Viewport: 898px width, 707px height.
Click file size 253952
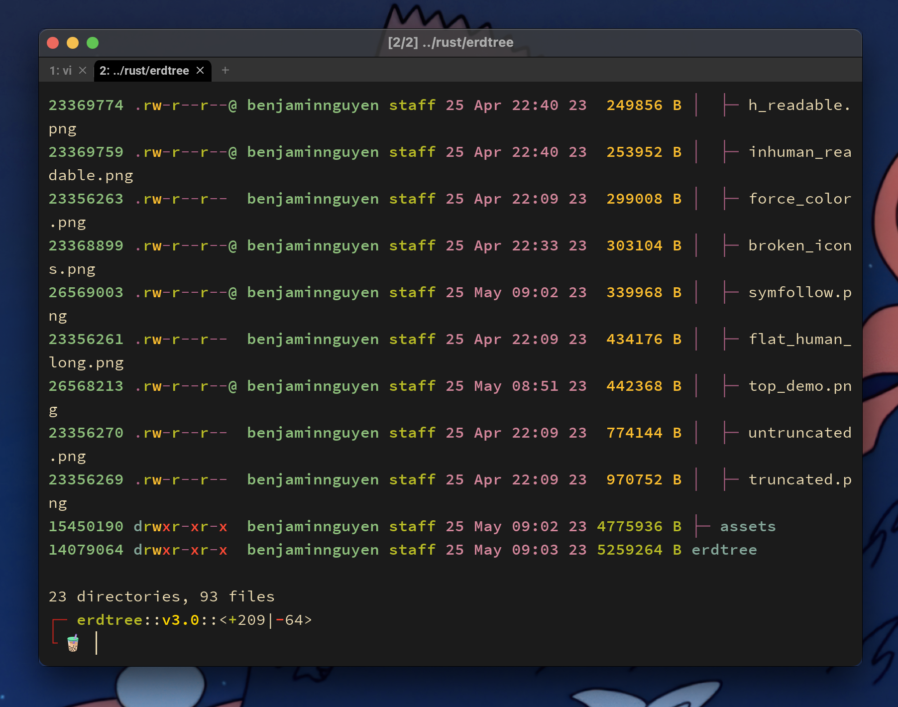point(634,152)
